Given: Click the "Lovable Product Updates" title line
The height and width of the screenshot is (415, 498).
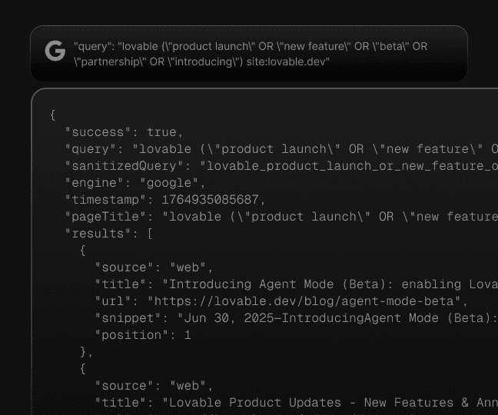Looking at the screenshot, I should coord(297,403).
